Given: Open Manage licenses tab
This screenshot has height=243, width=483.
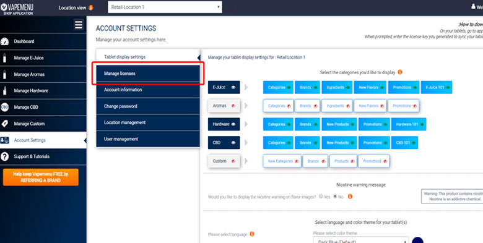Looking at the screenshot, I should pyautogui.click(x=148, y=74).
